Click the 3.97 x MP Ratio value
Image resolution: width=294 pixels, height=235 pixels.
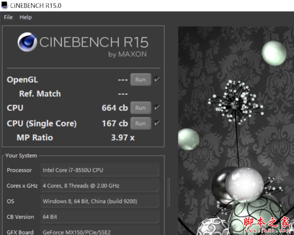coord(123,138)
